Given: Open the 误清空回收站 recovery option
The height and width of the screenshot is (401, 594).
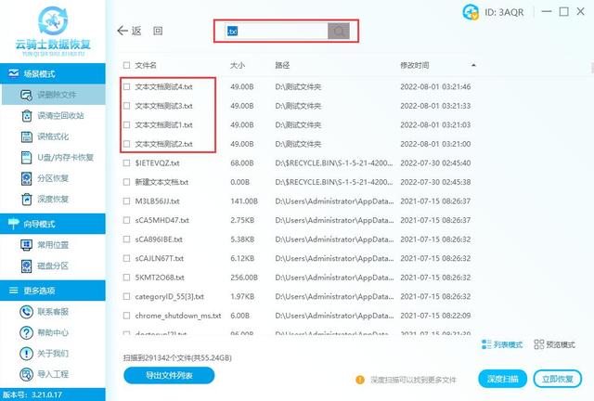Looking at the screenshot, I should click(x=53, y=116).
